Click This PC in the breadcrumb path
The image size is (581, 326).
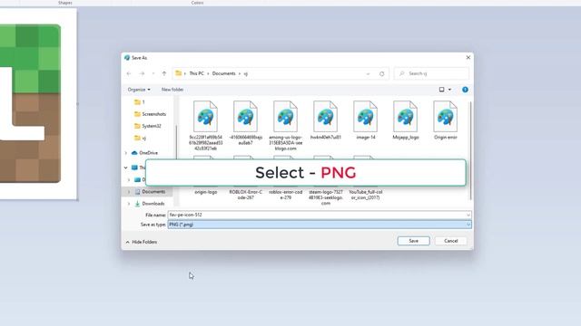point(196,73)
